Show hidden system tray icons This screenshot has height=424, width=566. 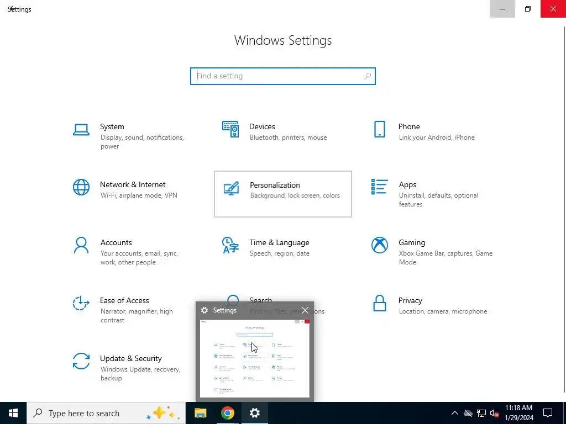455,413
